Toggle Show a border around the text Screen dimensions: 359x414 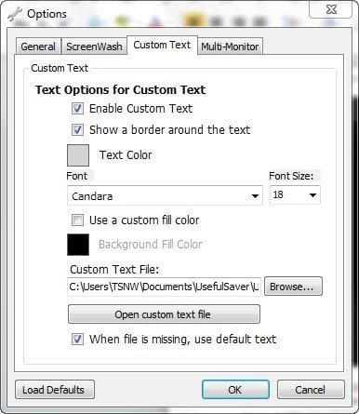coord(77,129)
